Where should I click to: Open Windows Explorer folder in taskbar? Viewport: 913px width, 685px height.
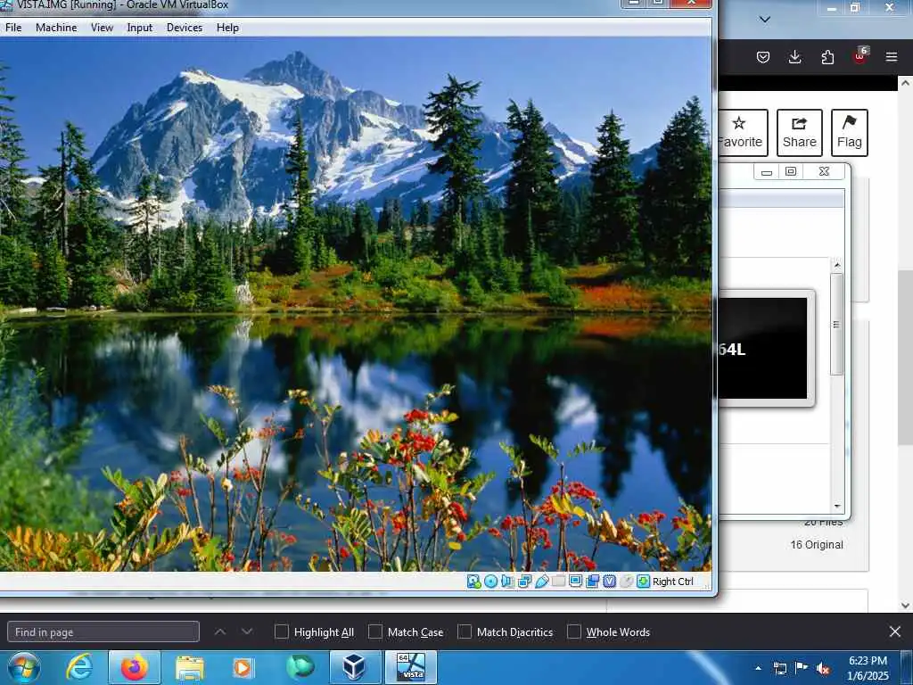190,668
